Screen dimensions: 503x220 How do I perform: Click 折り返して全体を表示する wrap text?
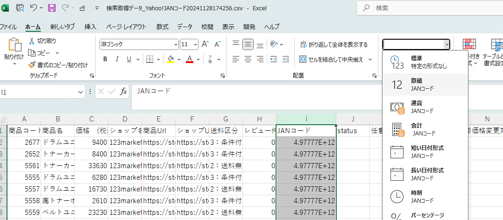(x=333, y=44)
